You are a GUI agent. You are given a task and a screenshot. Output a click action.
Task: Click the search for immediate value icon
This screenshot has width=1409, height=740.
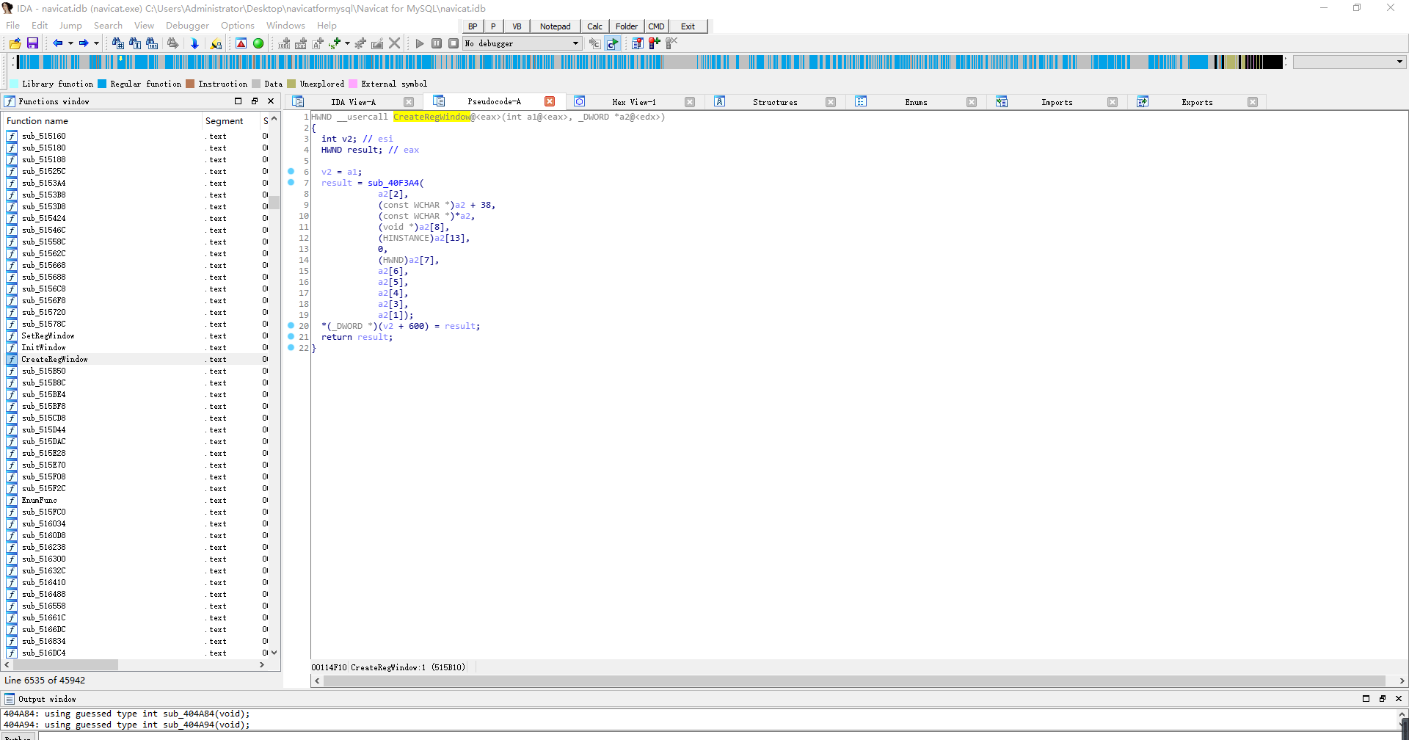point(117,43)
